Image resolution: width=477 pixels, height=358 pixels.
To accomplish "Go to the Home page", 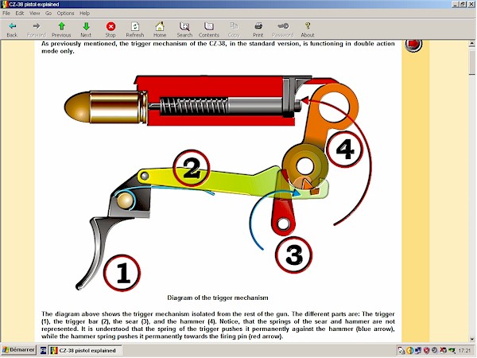I will click(160, 29).
